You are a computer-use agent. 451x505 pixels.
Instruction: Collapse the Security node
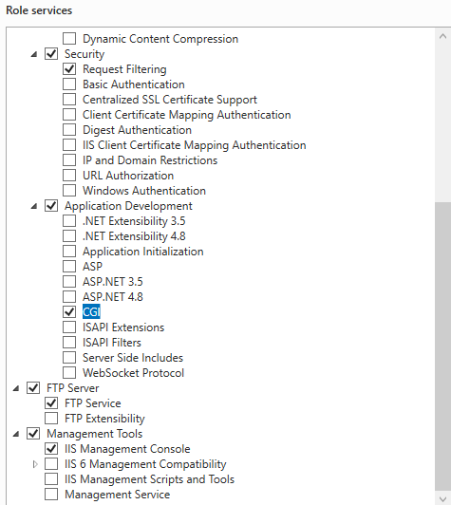pos(34,54)
